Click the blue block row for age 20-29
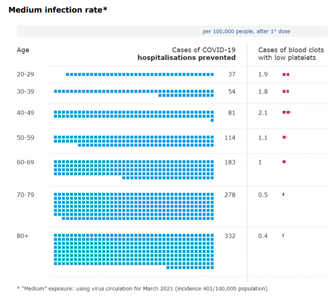The image size is (333, 298). (140, 75)
